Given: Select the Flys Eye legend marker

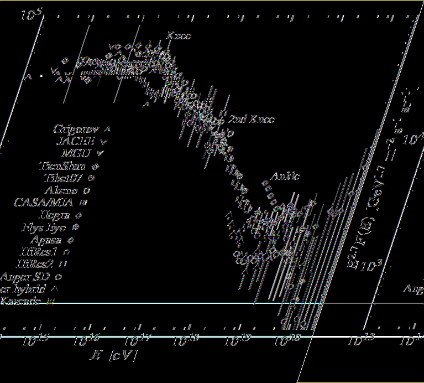Looking at the screenshot, I should 76,227.
